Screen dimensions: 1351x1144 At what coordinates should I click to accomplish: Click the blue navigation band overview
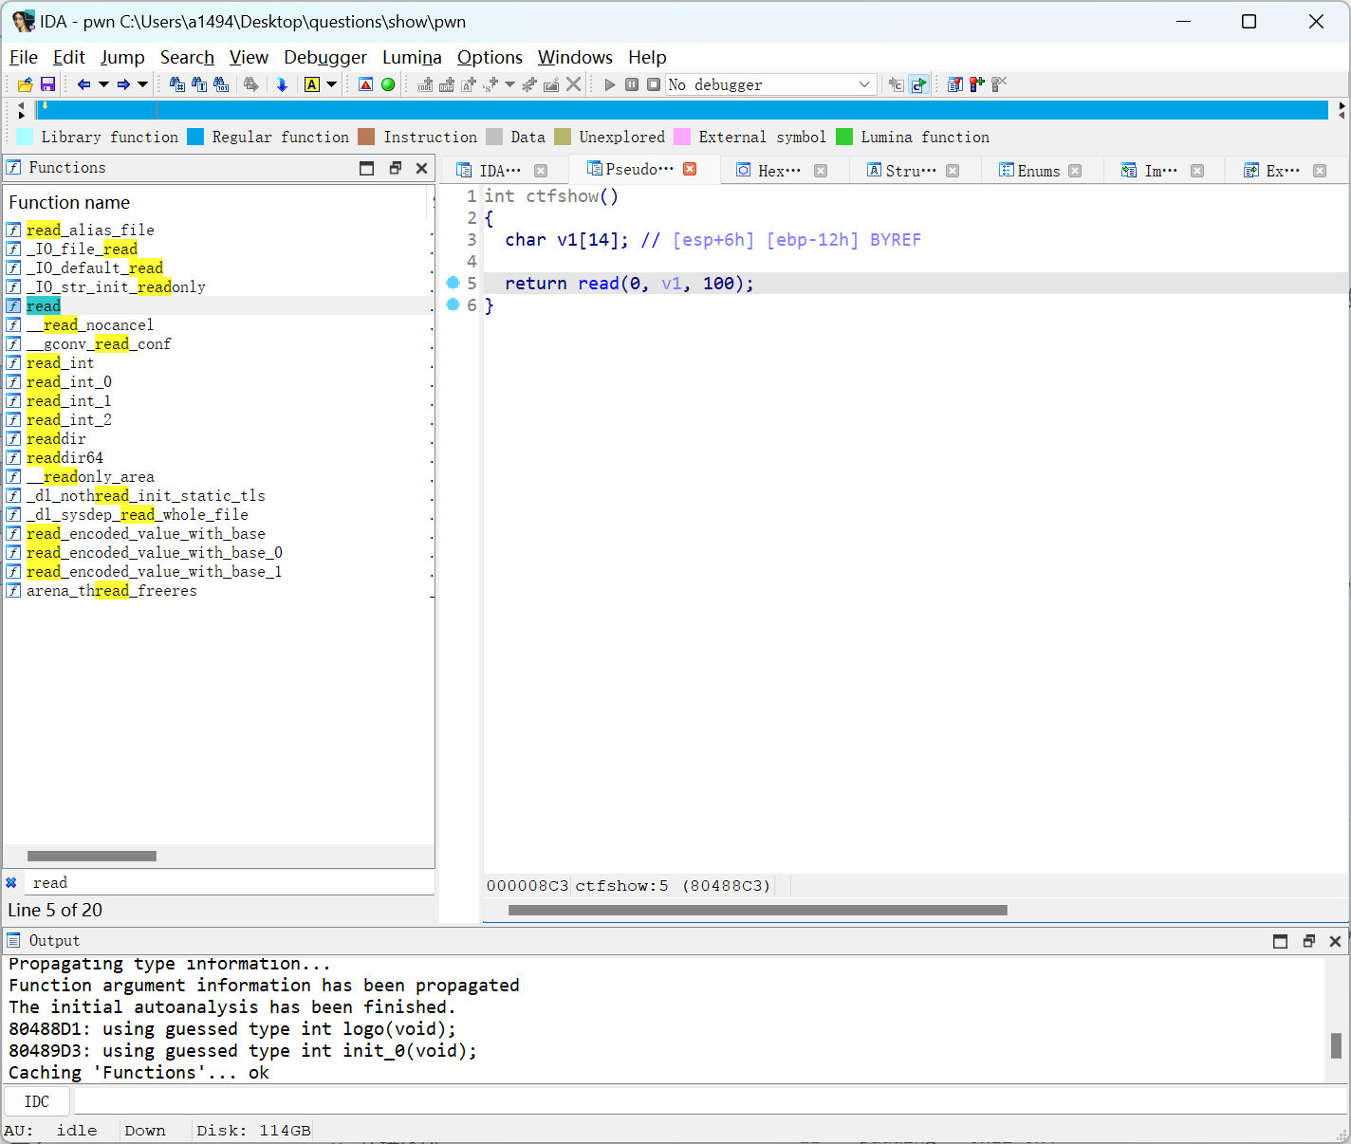point(681,110)
